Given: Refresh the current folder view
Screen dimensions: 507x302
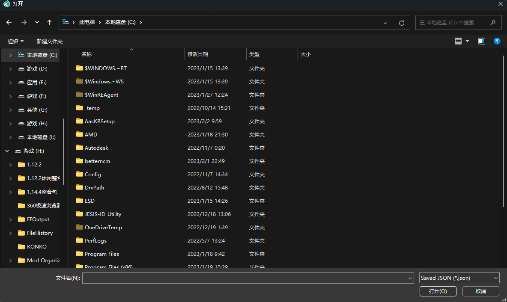Looking at the screenshot, I should (402, 23).
